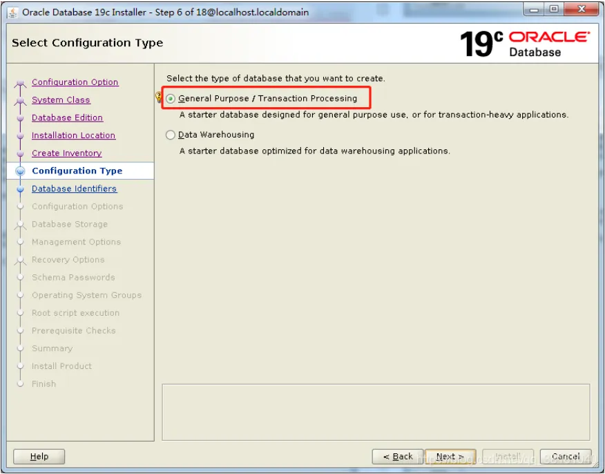This screenshot has height=474, width=605.
Task: Click the Java installer icon in title bar
Action: click(12, 12)
